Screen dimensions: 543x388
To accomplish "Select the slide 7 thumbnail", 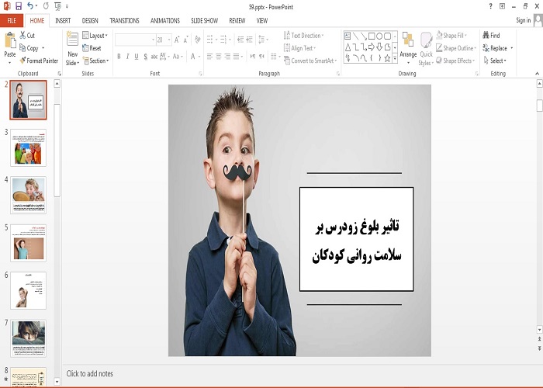I will [28, 338].
